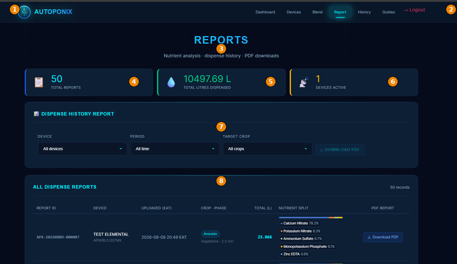The image size is (457, 264).
Task: Click the Calcium Nitrate 78.2% chip
Action: [x=300, y=223]
